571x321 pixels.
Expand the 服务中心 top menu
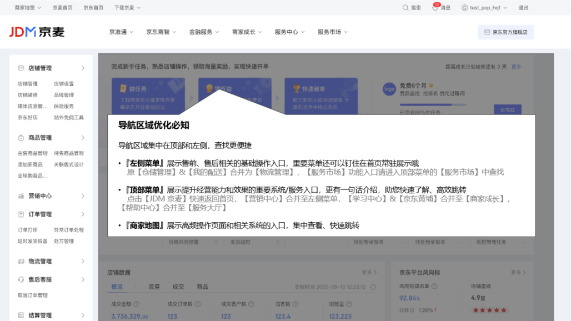tap(290, 32)
